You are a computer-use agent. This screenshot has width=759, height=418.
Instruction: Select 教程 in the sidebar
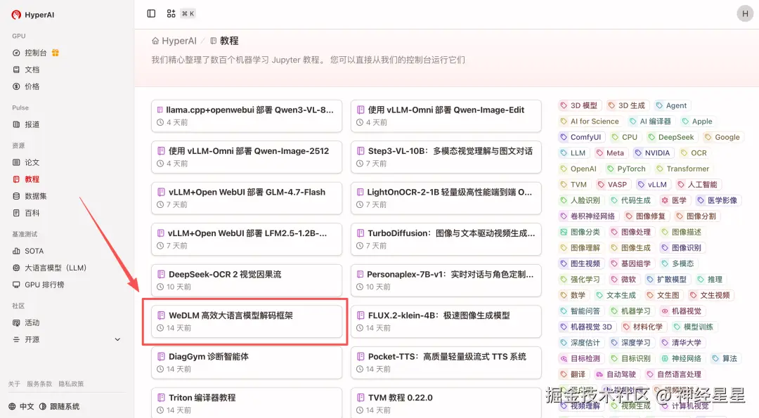point(26,179)
